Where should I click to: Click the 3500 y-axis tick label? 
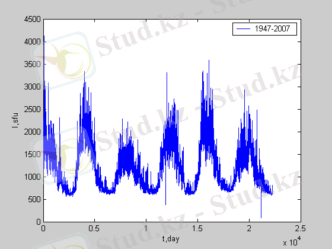(x=32, y=64)
